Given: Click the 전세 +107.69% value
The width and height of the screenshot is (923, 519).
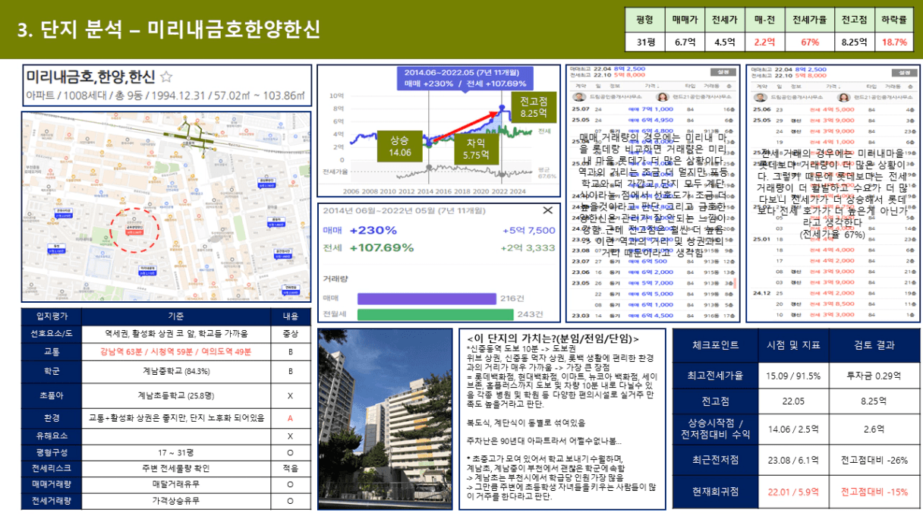Looking at the screenshot, I should point(382,247).
